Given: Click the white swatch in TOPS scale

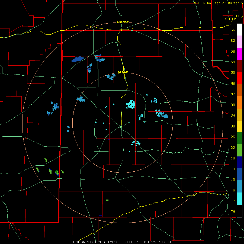Looking at the screenshot, I should pyautogui.click(x=239, y=30).
